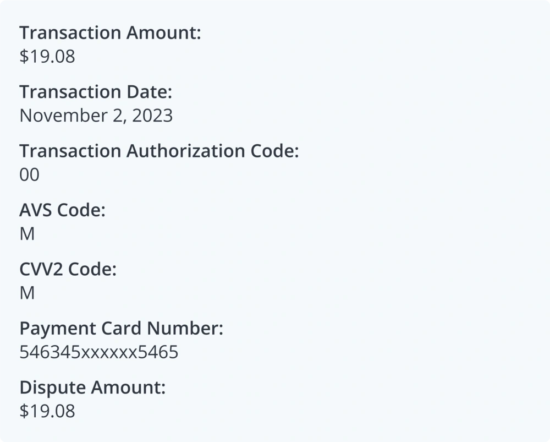Click the CVV2 Code label

click(68, 270)
